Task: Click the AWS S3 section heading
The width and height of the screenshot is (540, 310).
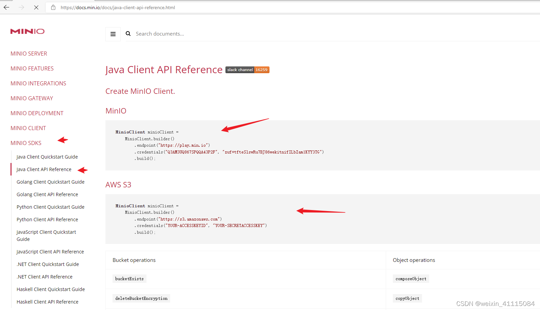Action: tap(118, 185)
